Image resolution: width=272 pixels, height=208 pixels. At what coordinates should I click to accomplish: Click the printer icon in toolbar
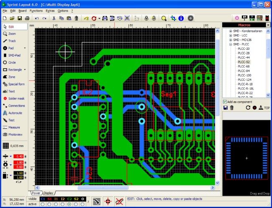point(27,18)
